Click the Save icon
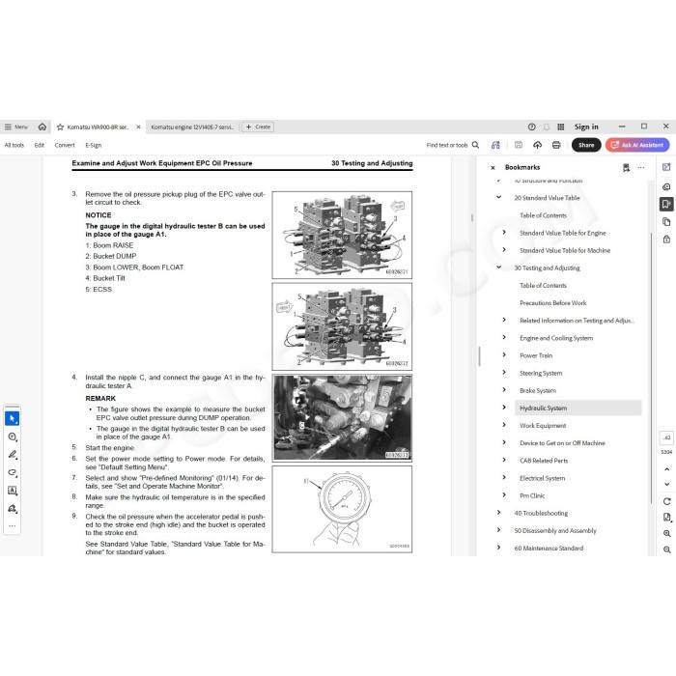The width and height of the screenshot is (676, 676). click(x=519, y=145)
